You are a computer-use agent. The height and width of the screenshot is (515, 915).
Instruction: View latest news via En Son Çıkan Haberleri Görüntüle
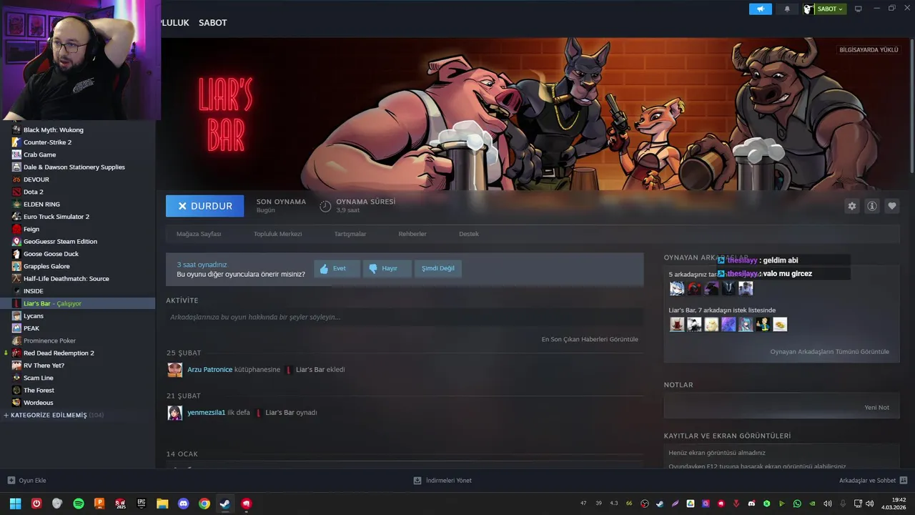[590, 339]
